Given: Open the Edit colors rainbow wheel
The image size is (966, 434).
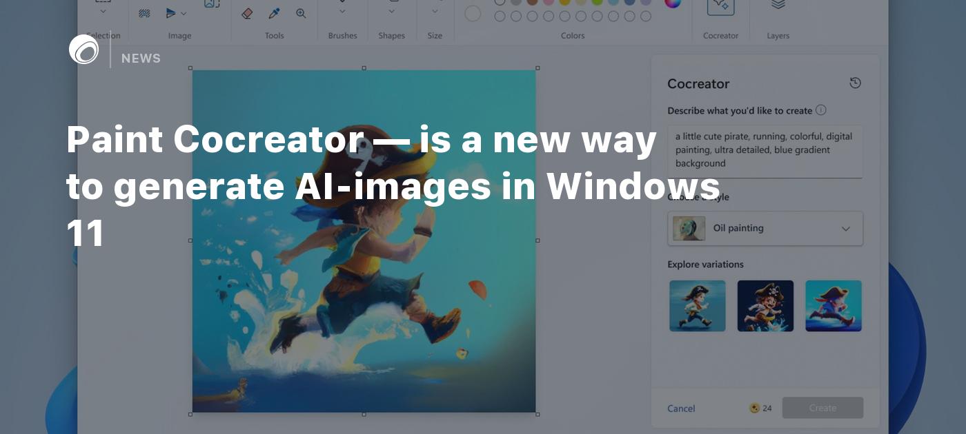Looking at the screenshot, I should tap(672, 2).
